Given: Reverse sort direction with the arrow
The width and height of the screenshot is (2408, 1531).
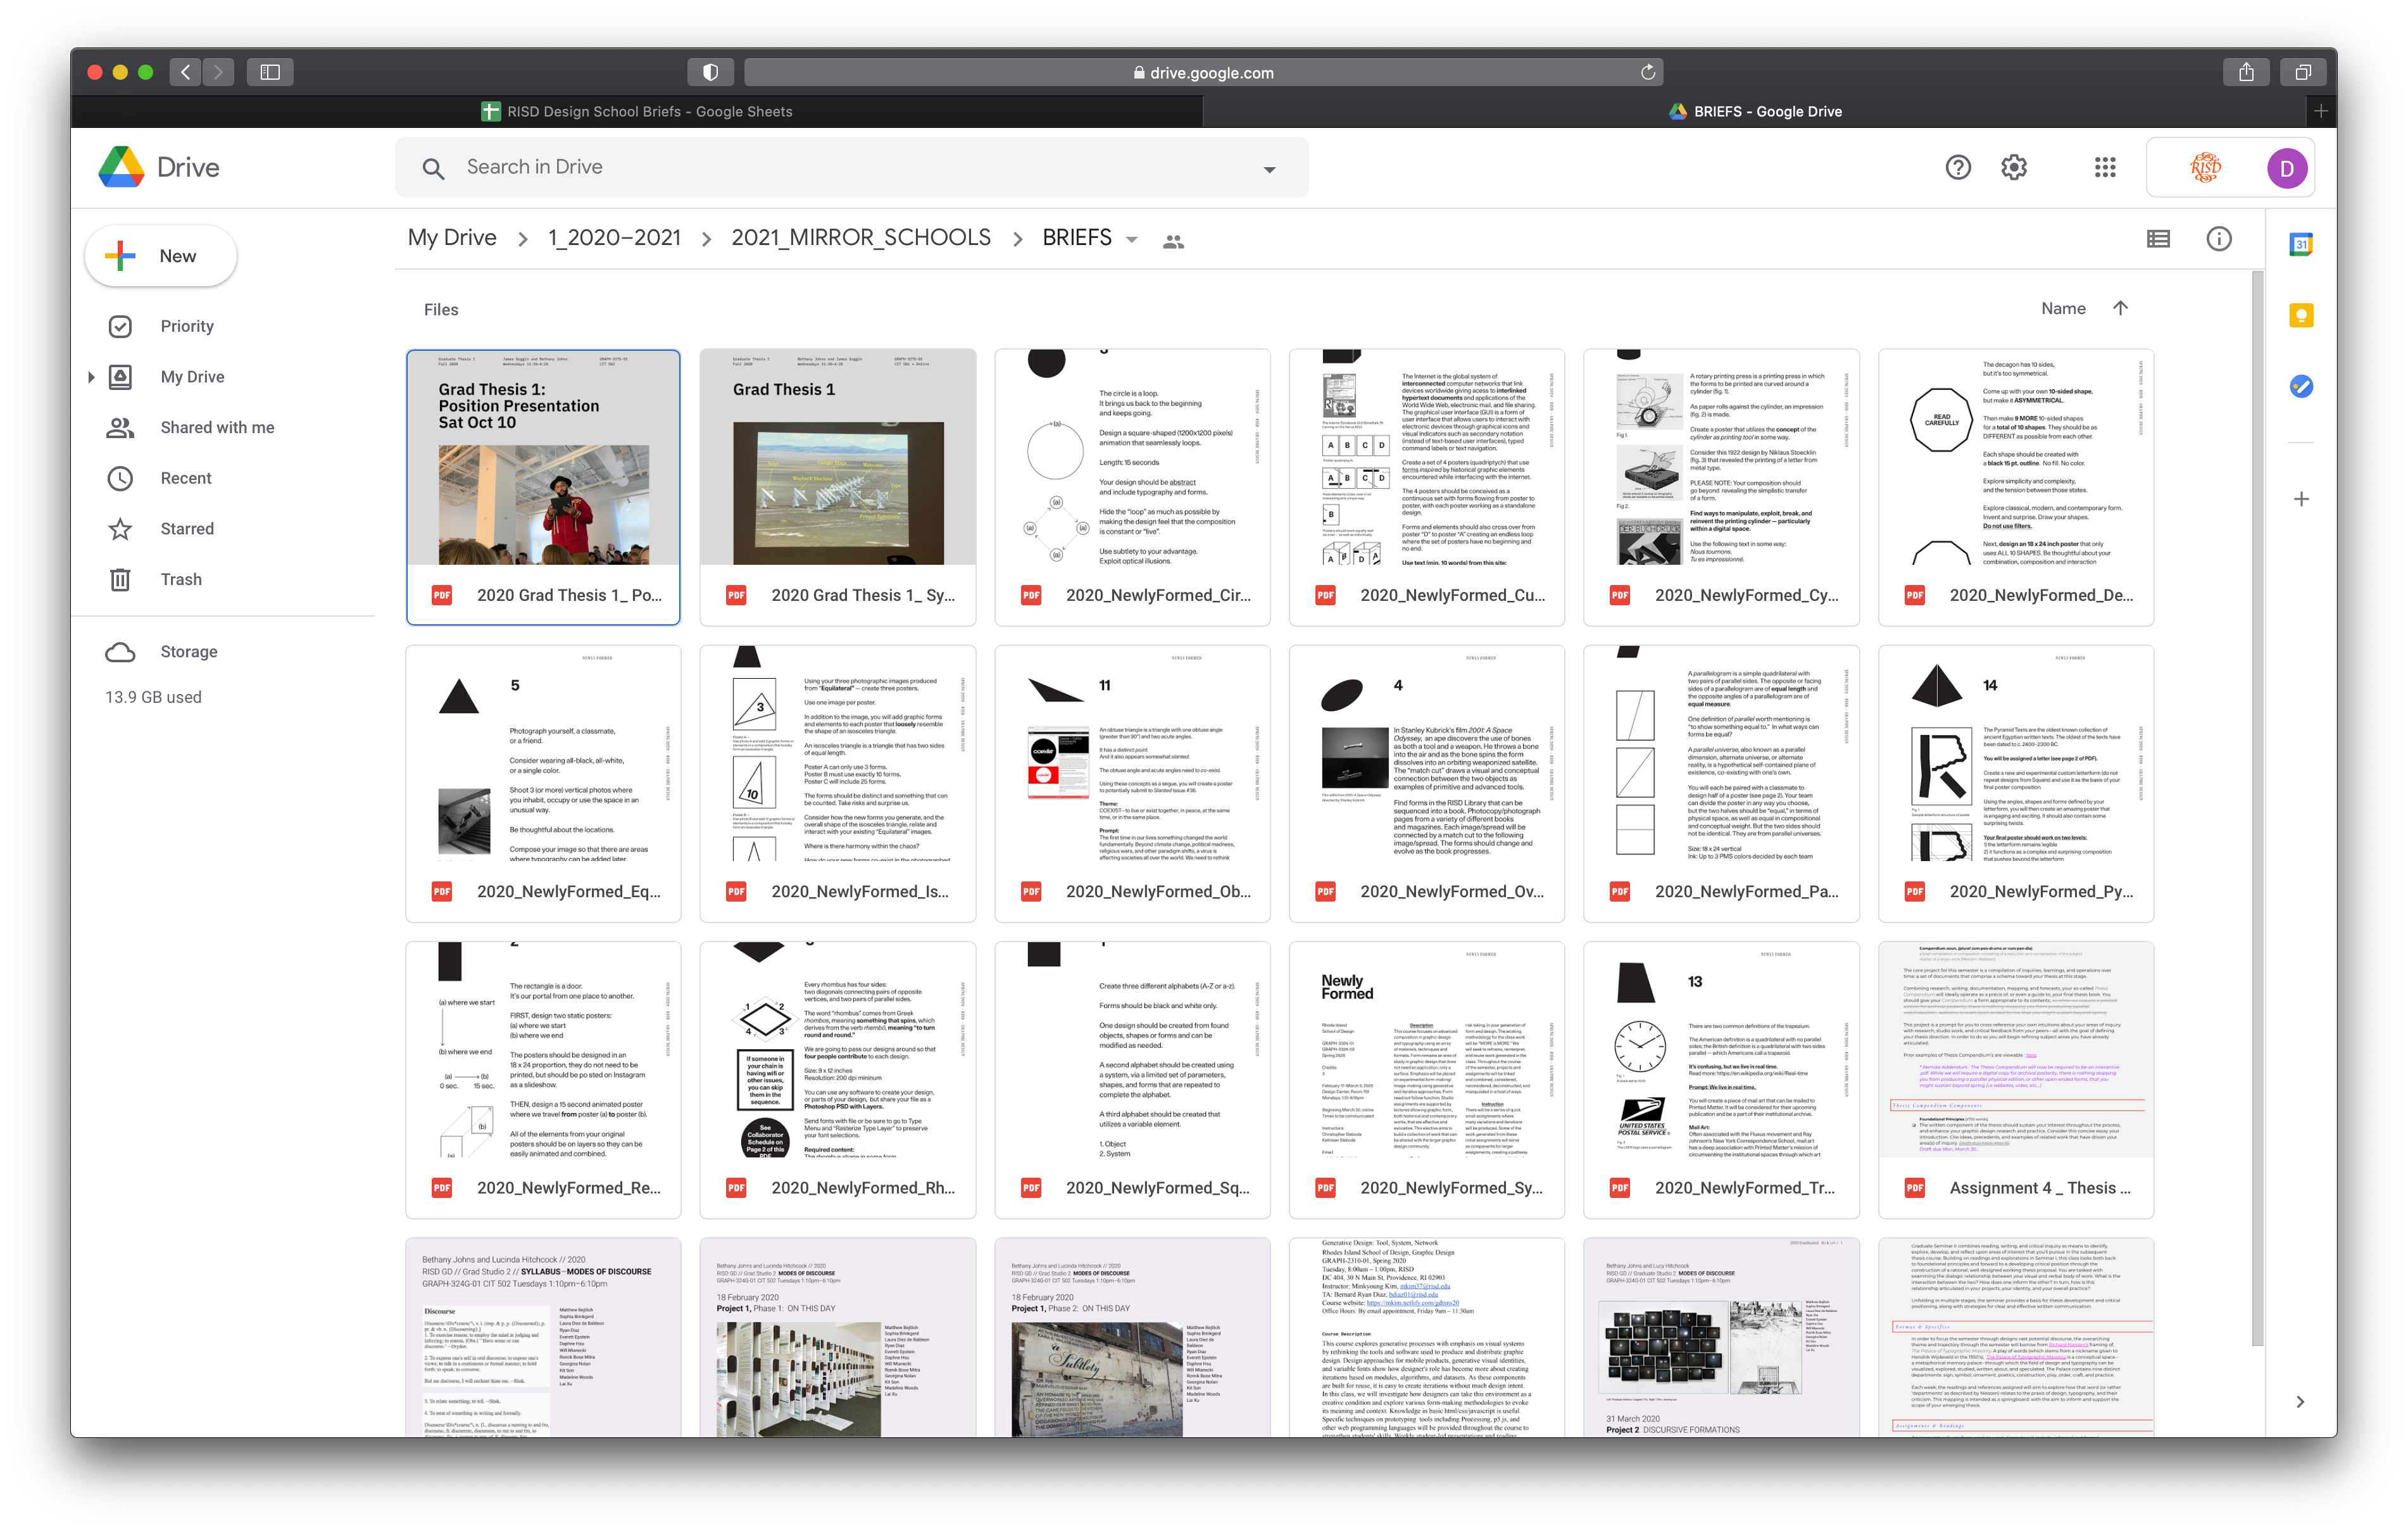Looking at the screenshot, I should [x=2119, y=308].
